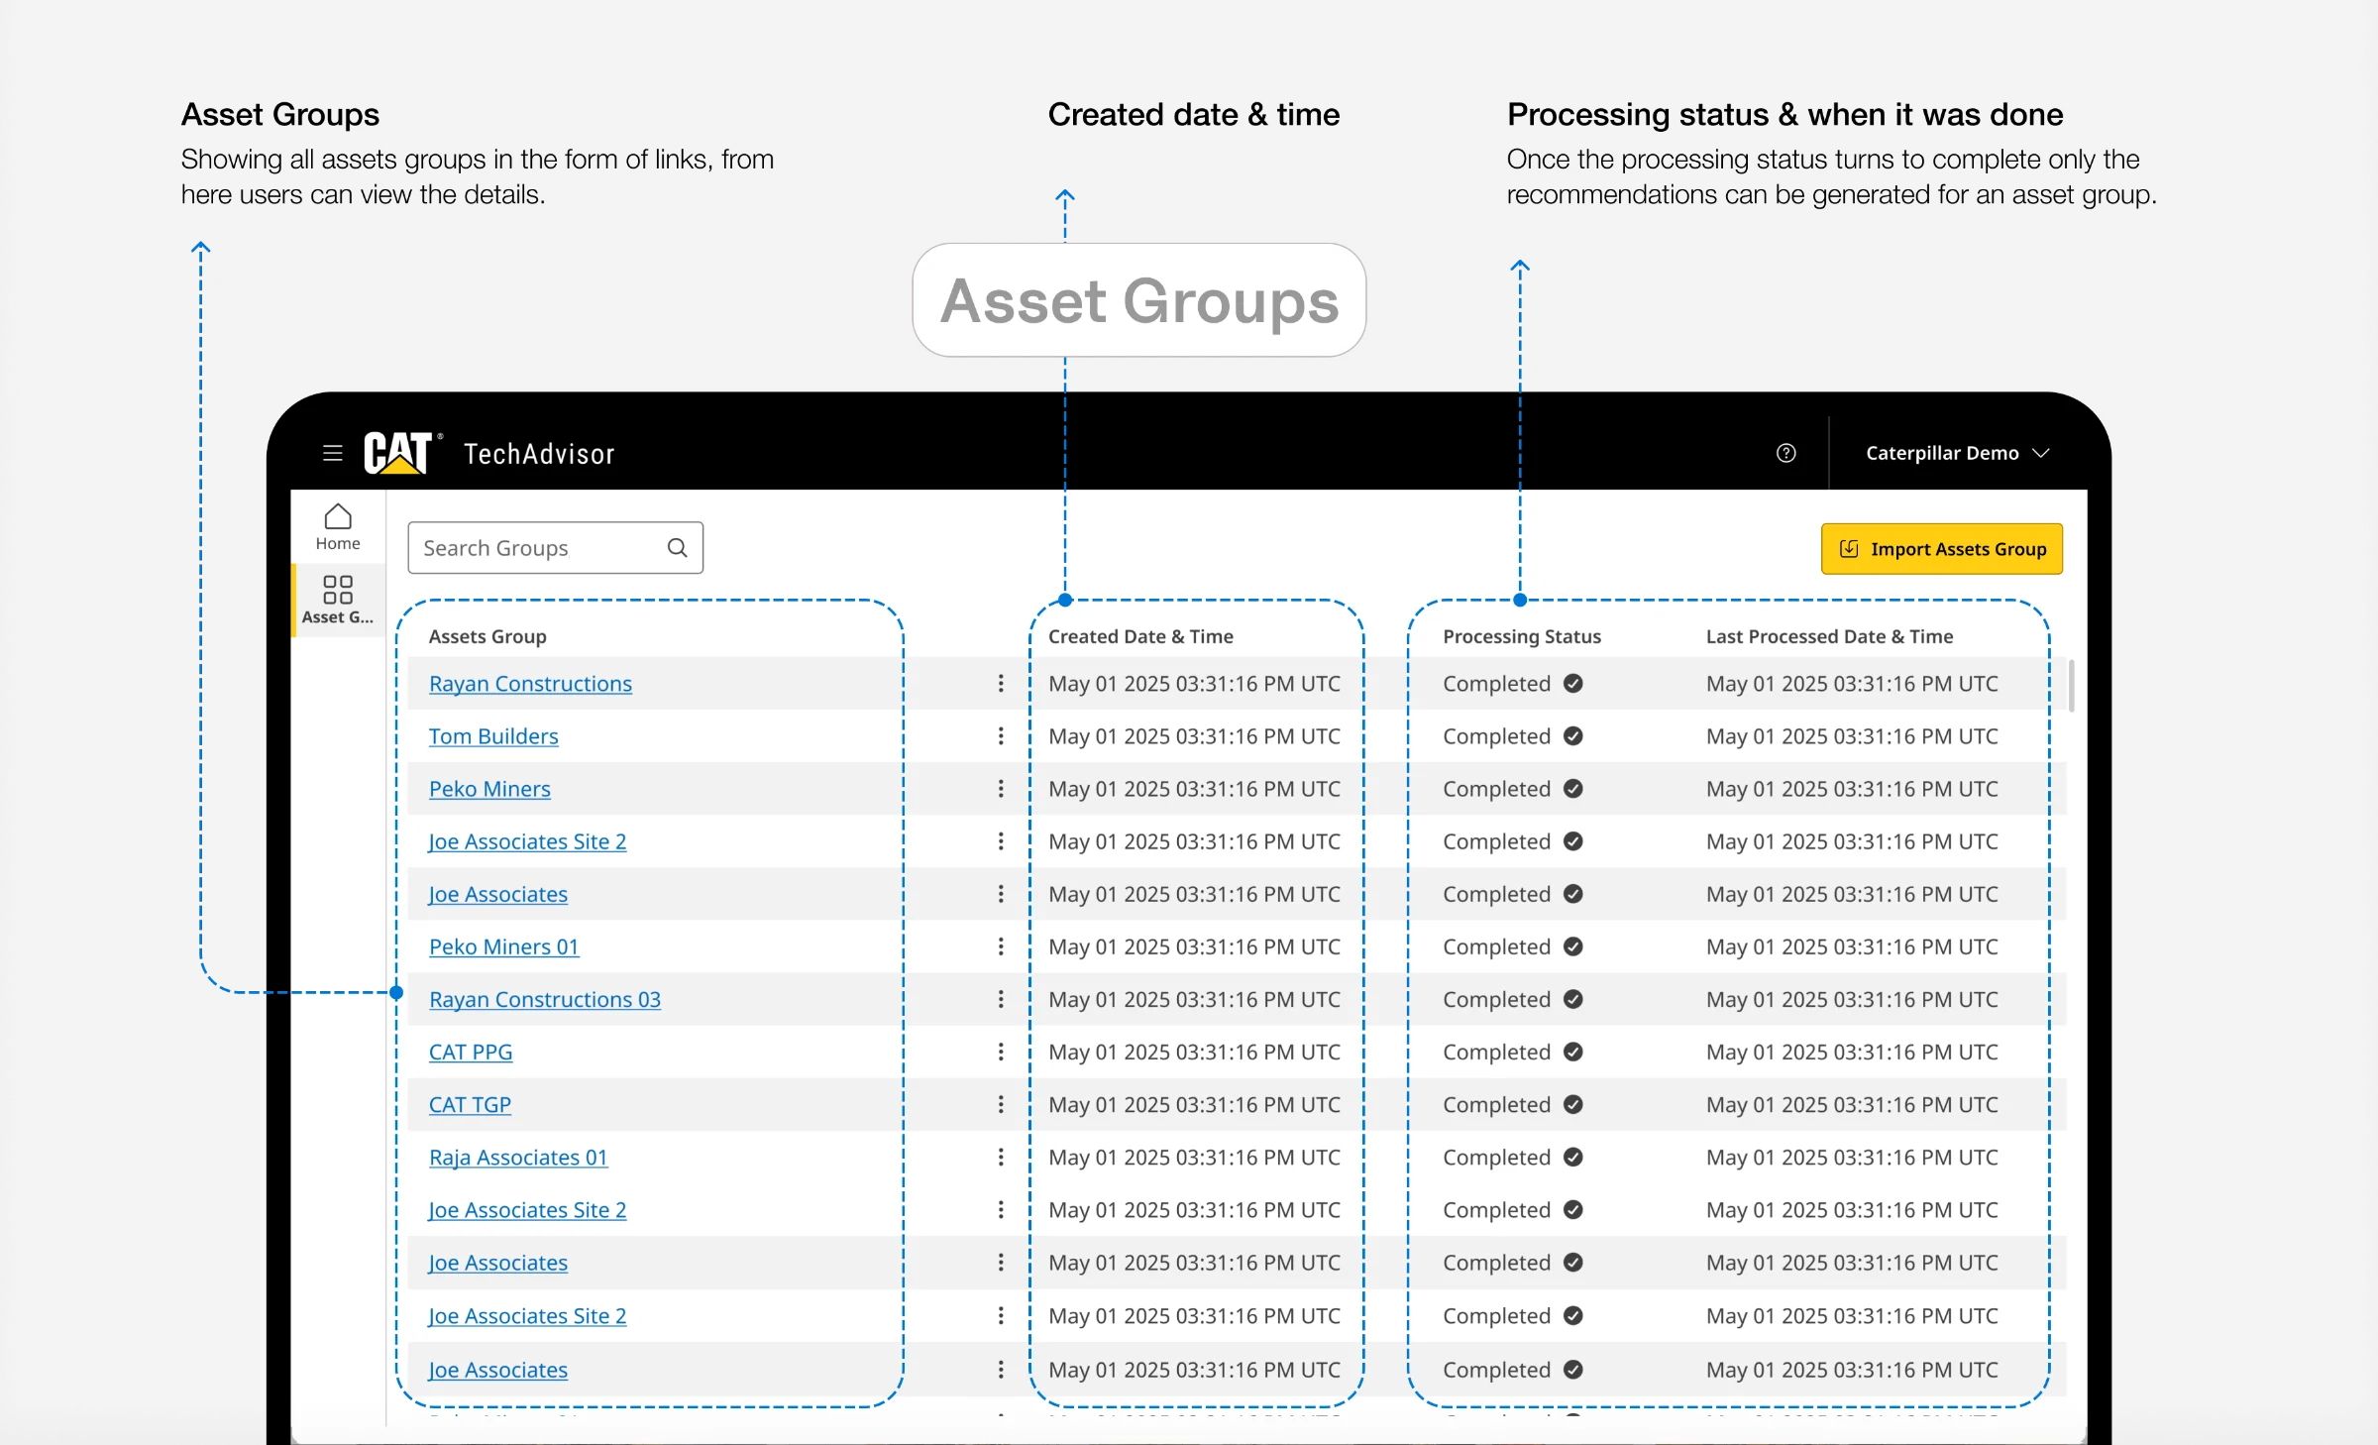Open Peko Miners 01 link

click(x=503, y=946)
